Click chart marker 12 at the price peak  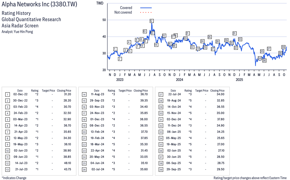click(152, 21)
